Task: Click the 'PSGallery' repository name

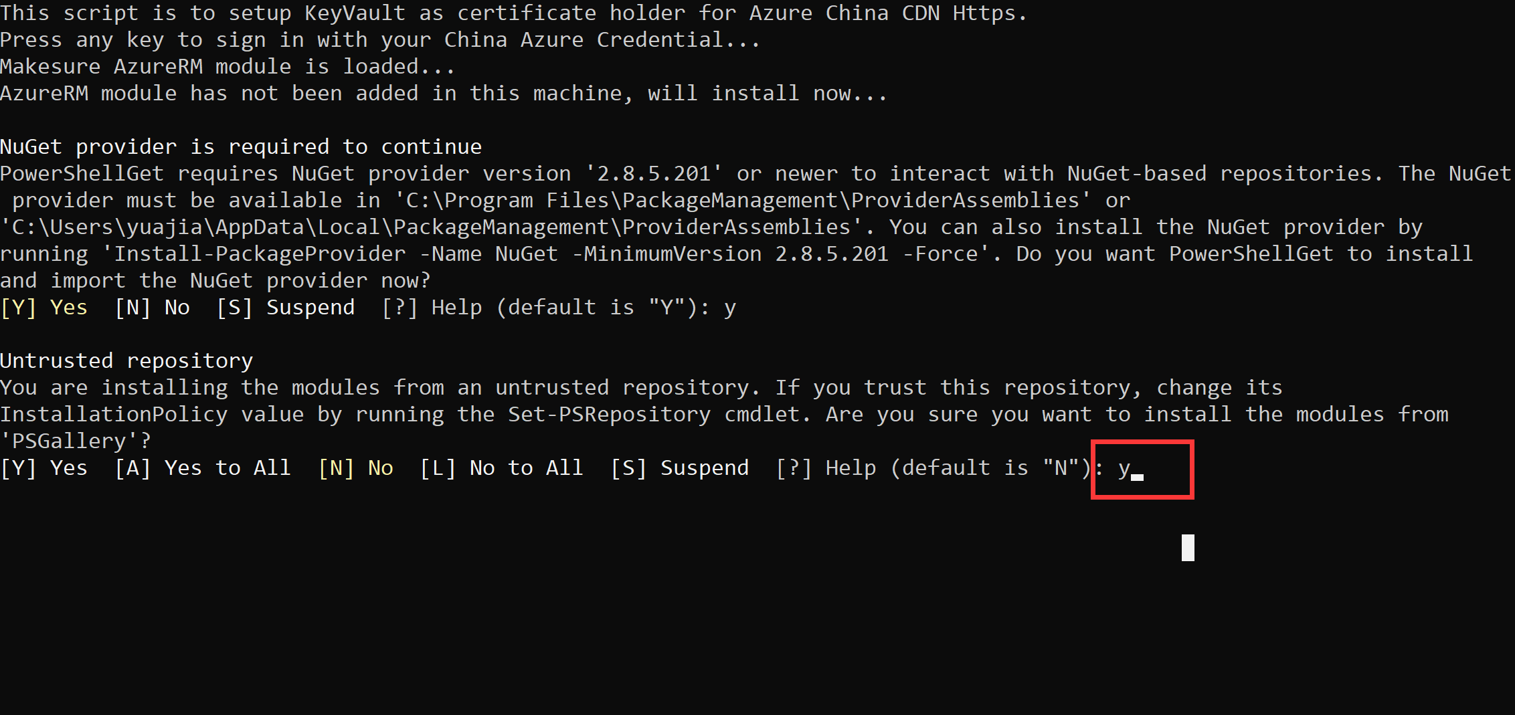Action: pyautogui.click(x=69, y=441)
